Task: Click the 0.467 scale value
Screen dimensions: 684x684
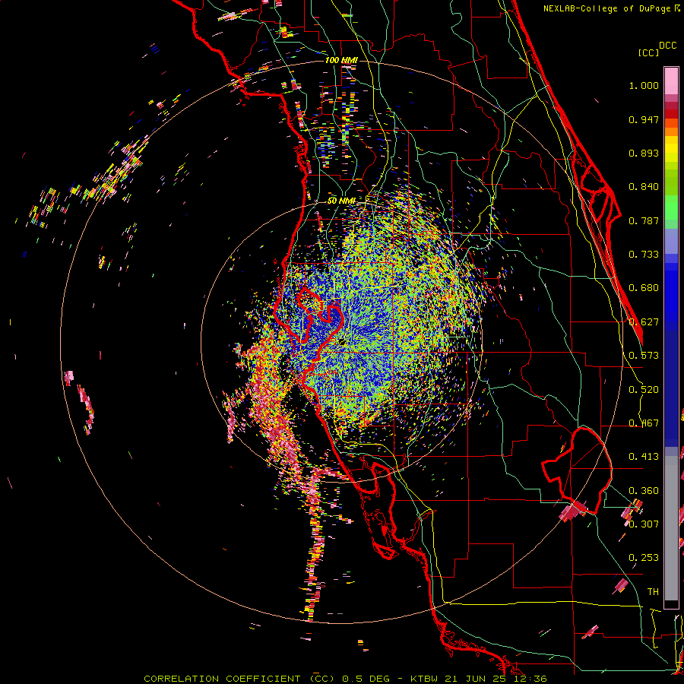Action: pos(644,423)
